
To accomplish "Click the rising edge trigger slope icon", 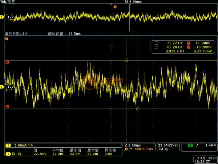I will (x=197, y=145).
